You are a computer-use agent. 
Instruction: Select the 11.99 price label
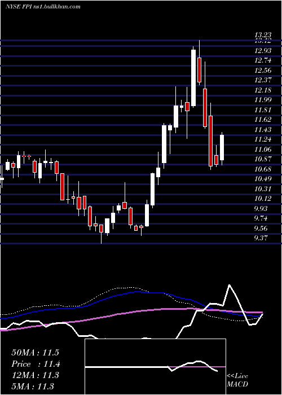coord(263,100)
